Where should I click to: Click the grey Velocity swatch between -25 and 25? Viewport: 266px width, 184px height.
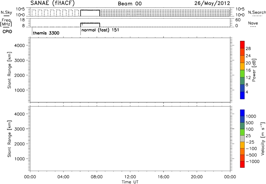[242, 139]
